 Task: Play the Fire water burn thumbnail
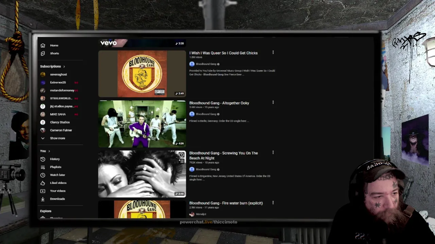[x=142, y=209]
